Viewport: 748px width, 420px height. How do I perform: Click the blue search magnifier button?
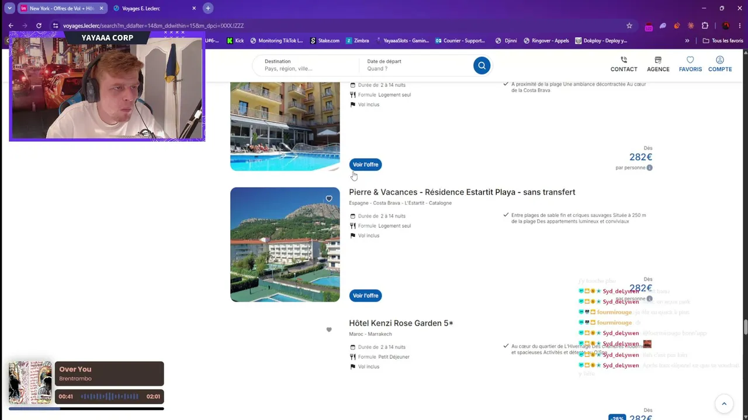[482, 65]
